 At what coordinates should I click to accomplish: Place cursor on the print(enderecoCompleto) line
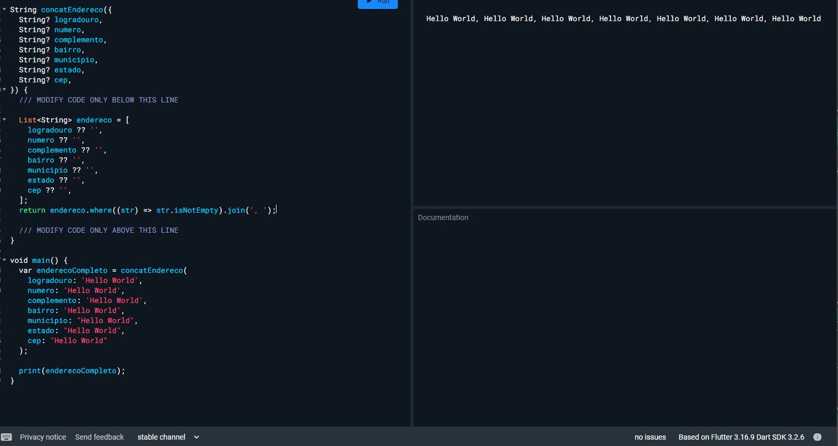tap(72, 371)
